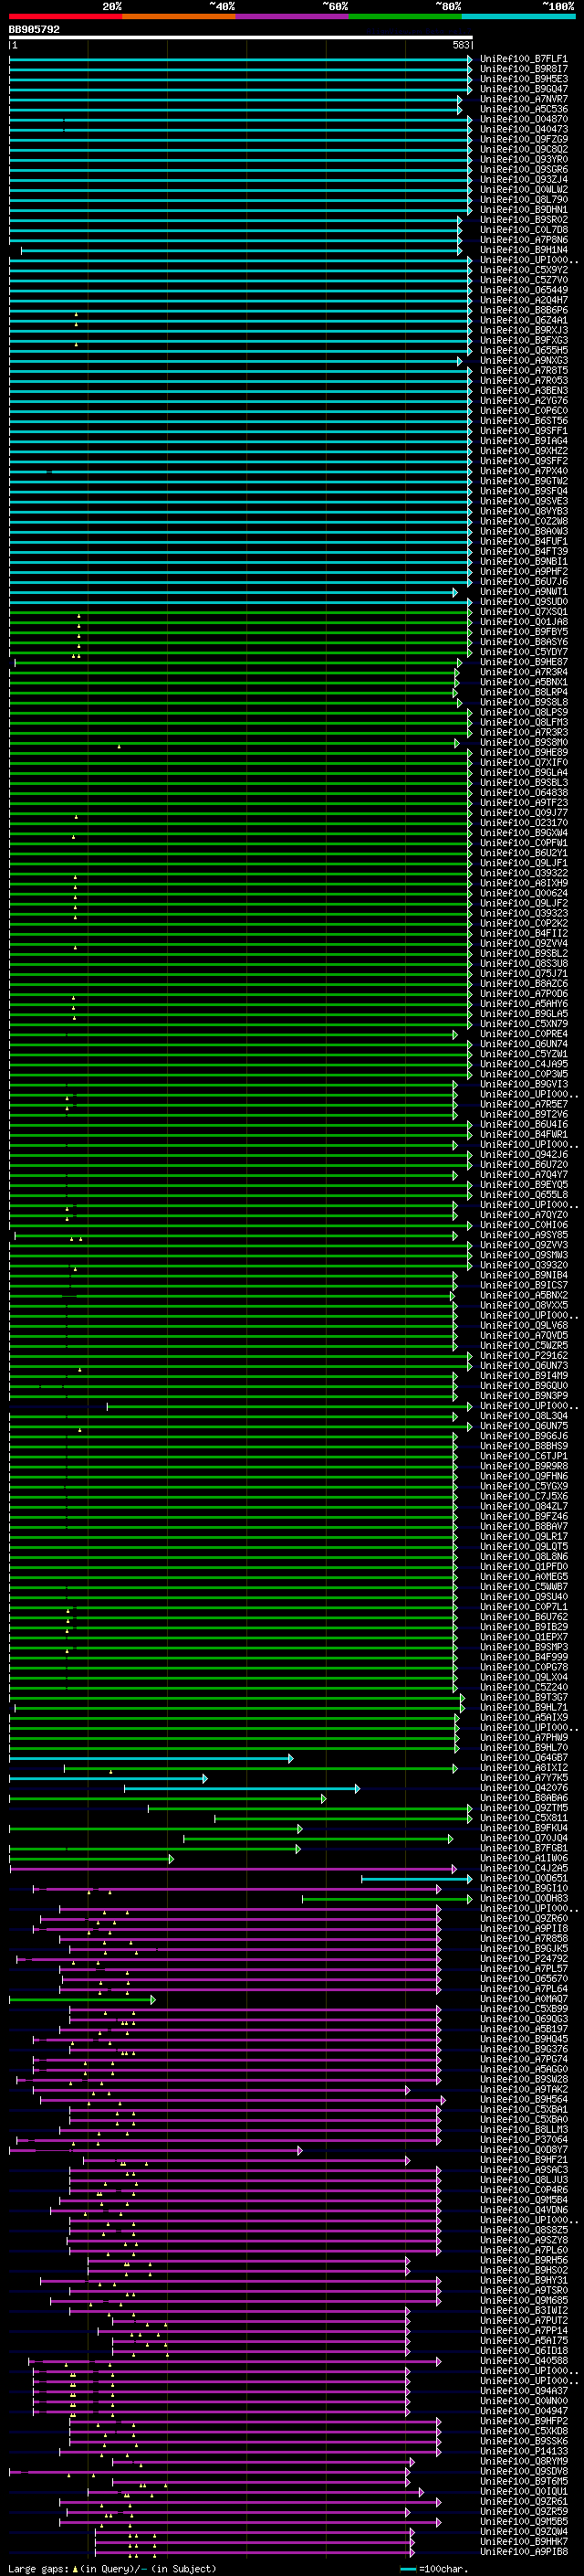
Task: Open the UniRef100_Q7XSQ1 entry
Action: click(x=523, y=612)
